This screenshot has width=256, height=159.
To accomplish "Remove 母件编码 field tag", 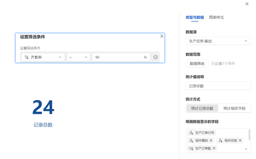I will pyautogui.click(x=211, y=141).
